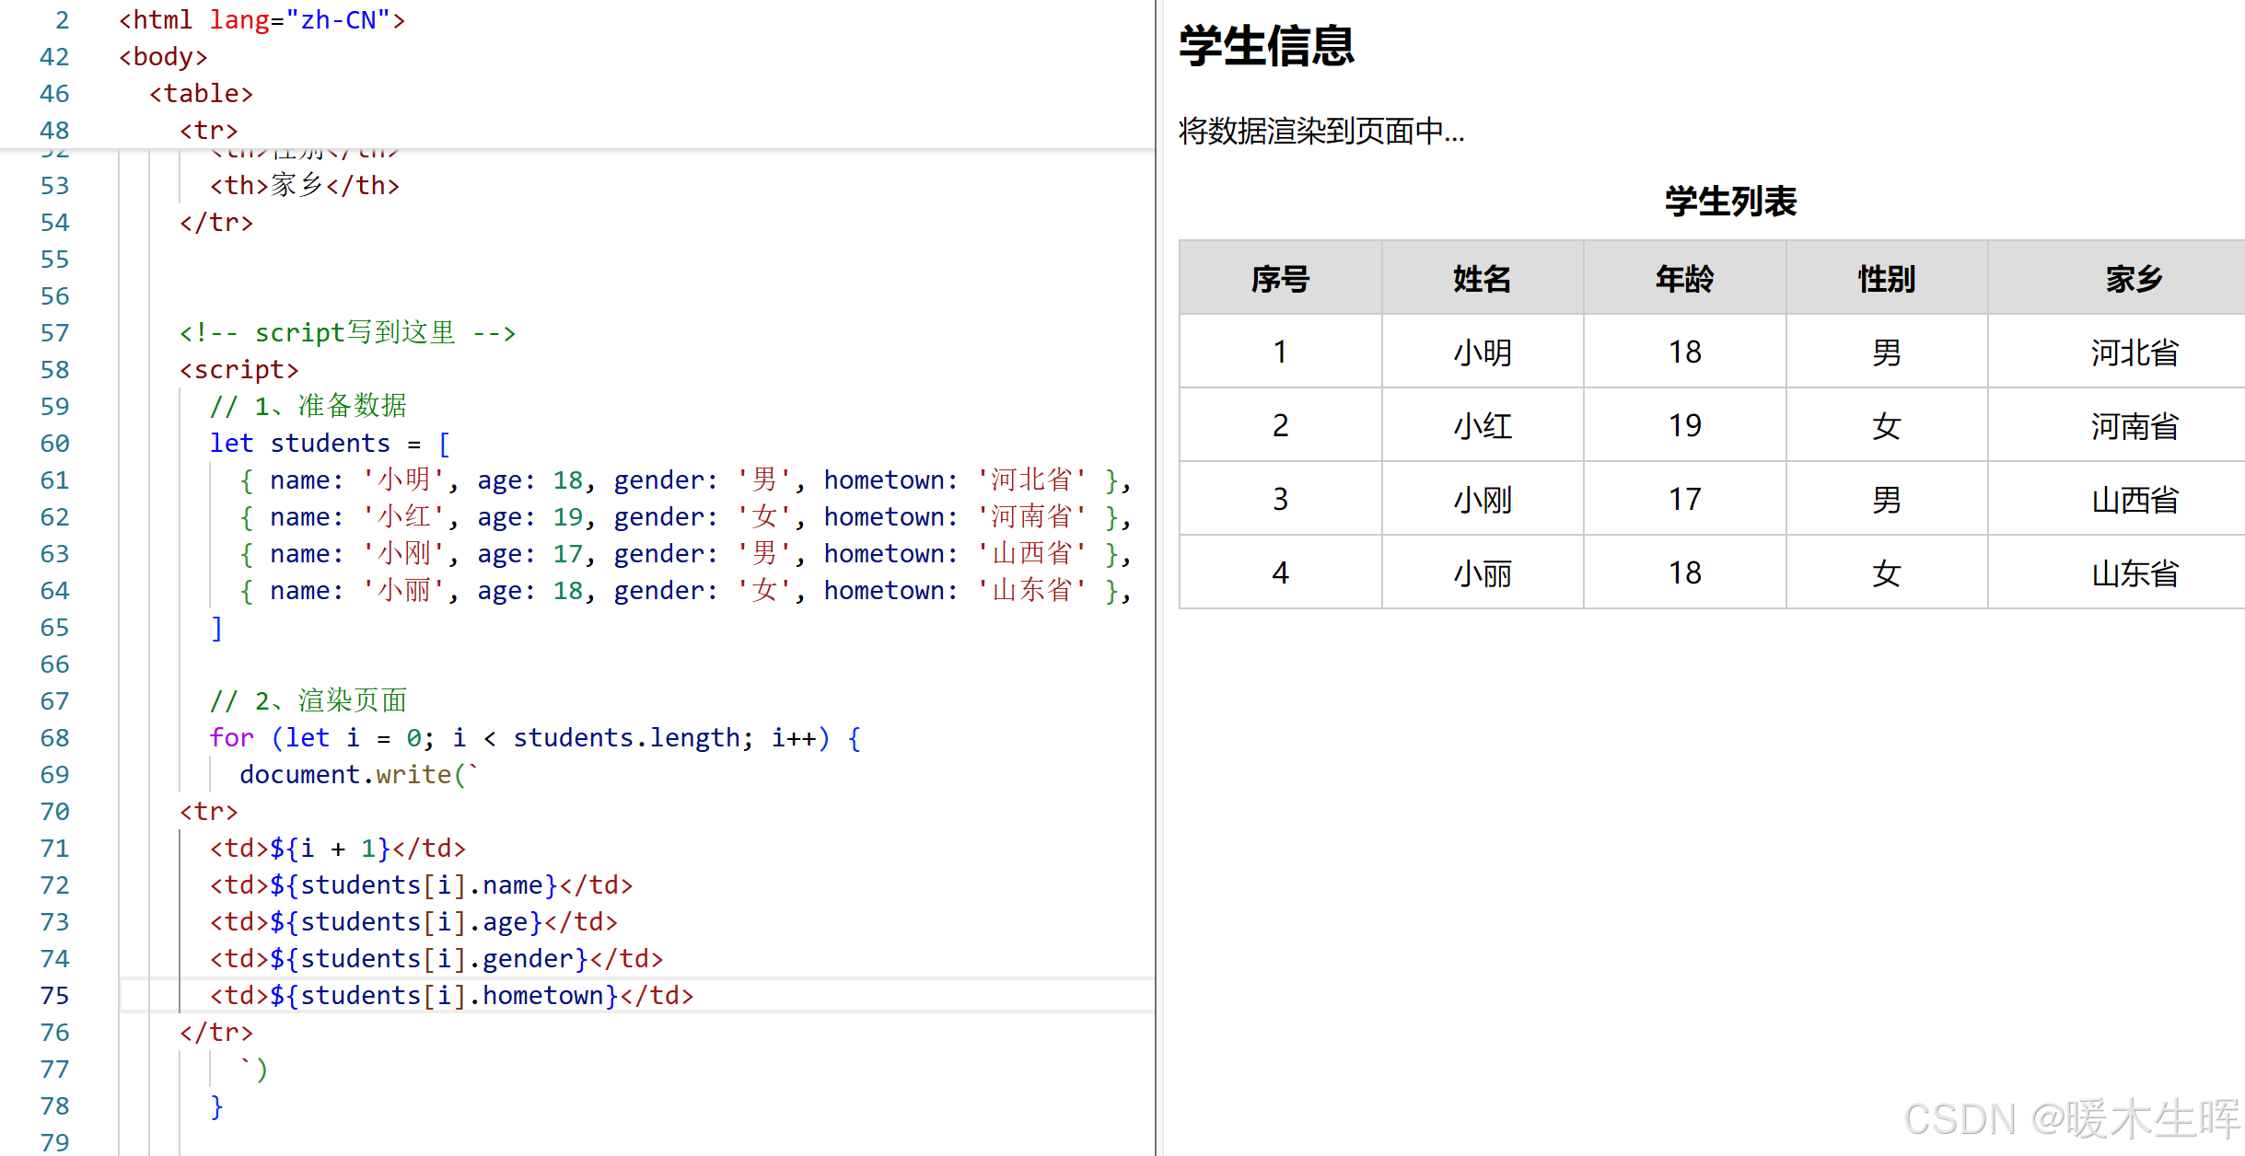
Task: Click the document.write call on line 69
Action: point(350,774)
